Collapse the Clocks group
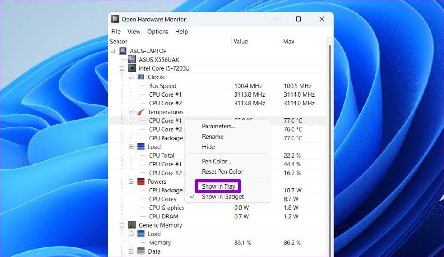 (x=131, y=77)
